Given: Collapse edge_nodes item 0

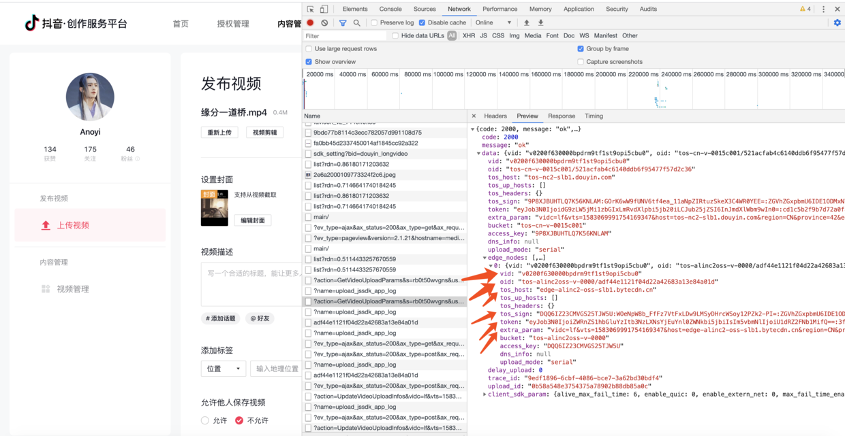Looking at the screenshot, I should (491, 266).
